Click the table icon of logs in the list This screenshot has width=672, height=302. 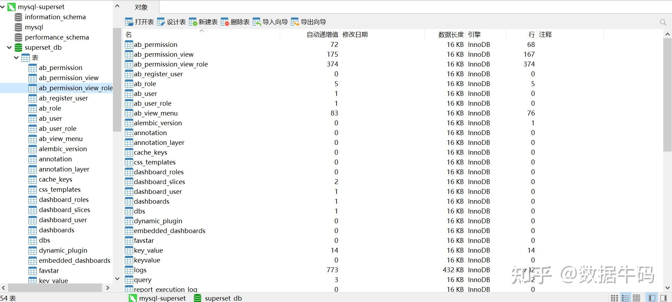tap(129, 270)
